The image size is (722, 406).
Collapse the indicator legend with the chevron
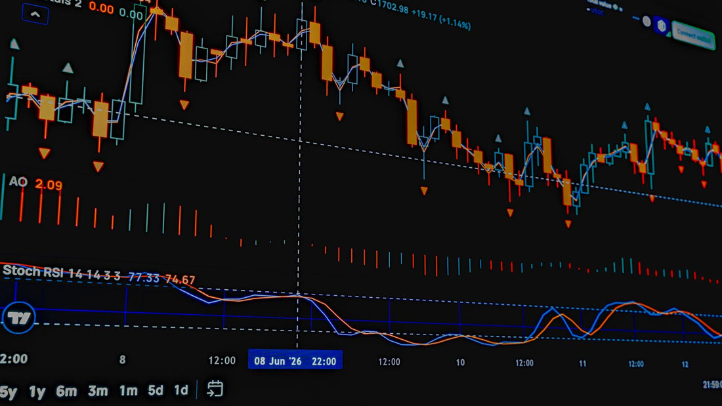(x=35, y=14)
